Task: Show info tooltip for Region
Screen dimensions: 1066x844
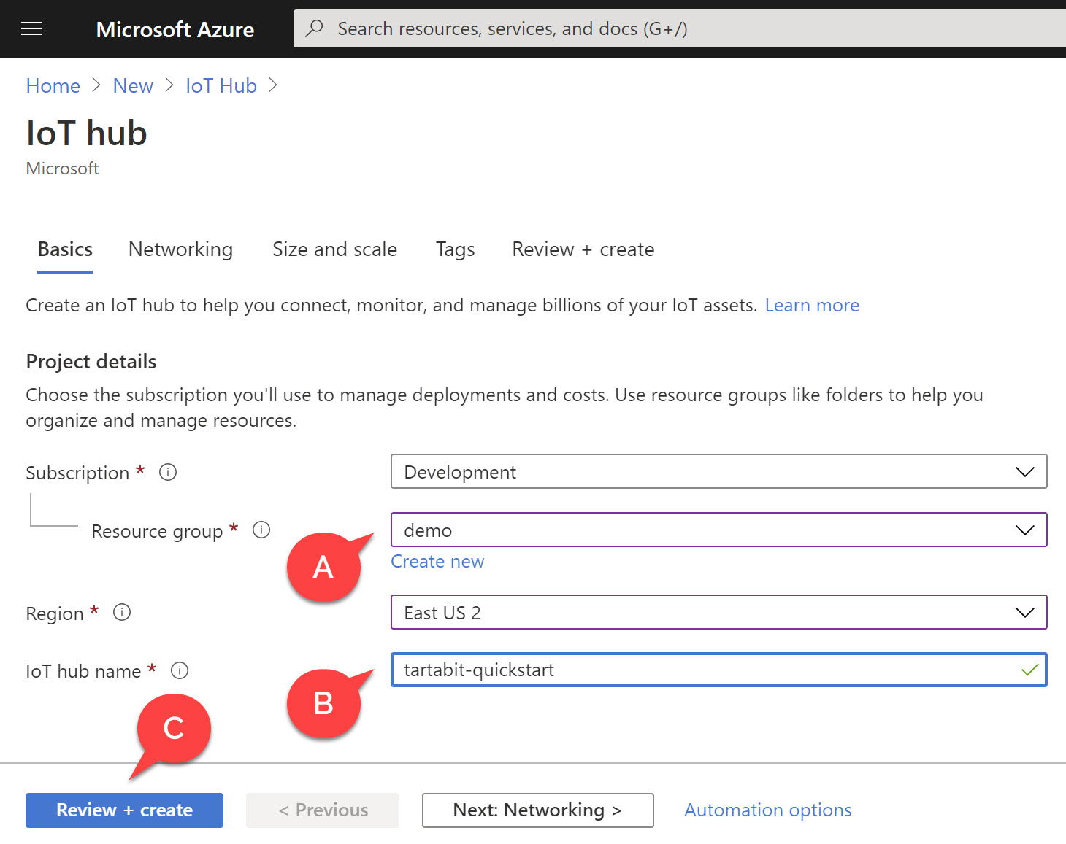Action: click(x=122, y=612)
